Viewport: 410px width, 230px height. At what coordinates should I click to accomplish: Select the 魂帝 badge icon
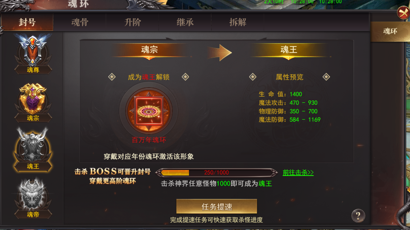pos(33,195)
